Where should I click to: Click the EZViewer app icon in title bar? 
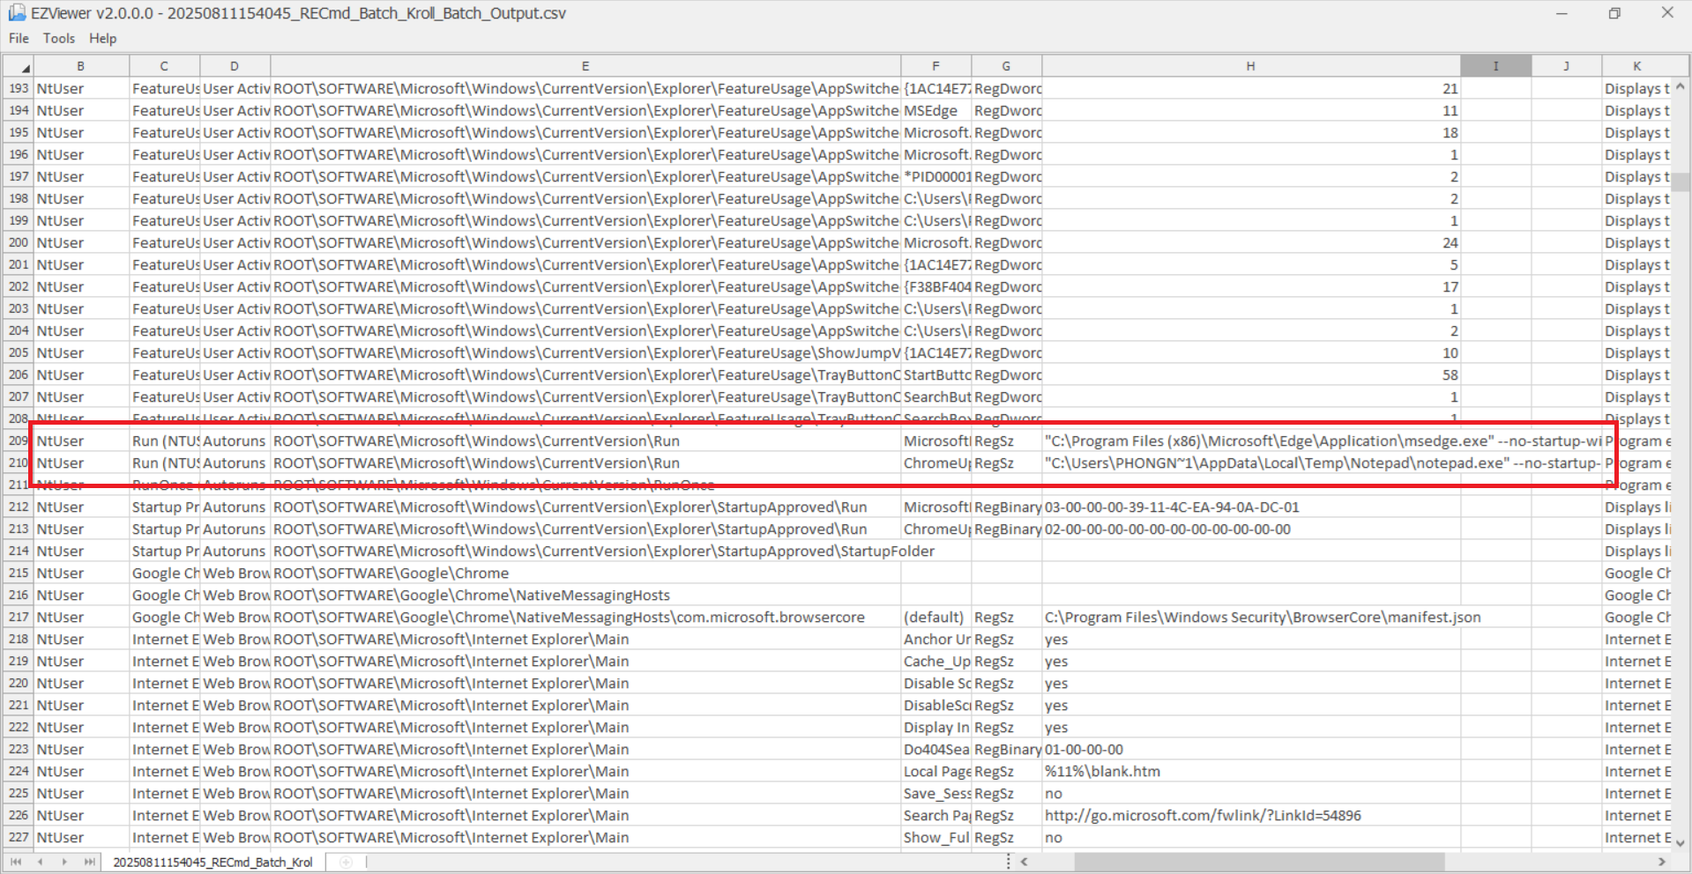17,13
